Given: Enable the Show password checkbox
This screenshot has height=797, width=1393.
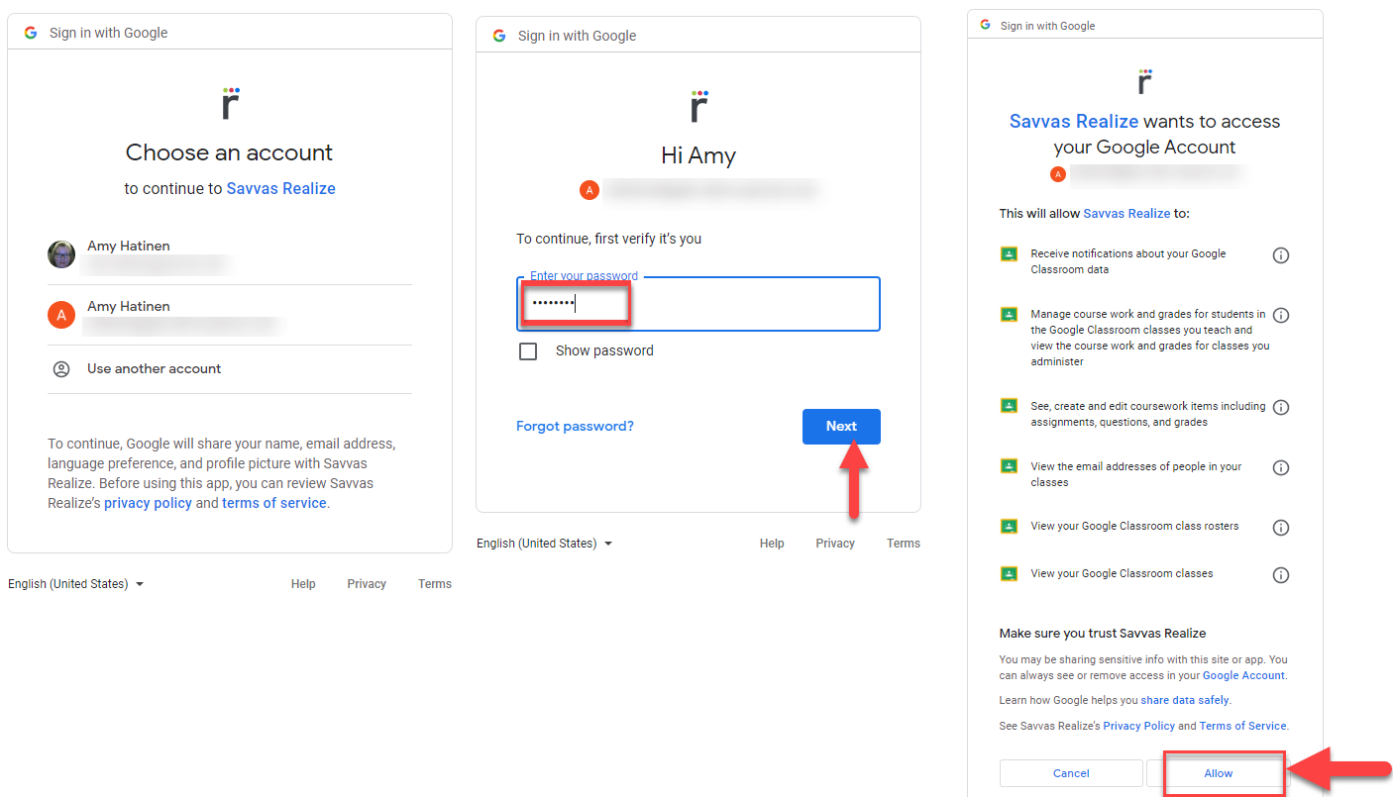Looking at the screenshot, I should pyautogui.click(x=528, y=350).
